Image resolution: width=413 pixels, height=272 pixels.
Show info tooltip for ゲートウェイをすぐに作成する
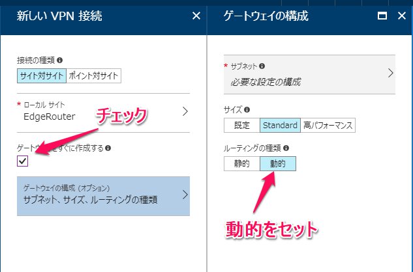(x=108, y=148)
